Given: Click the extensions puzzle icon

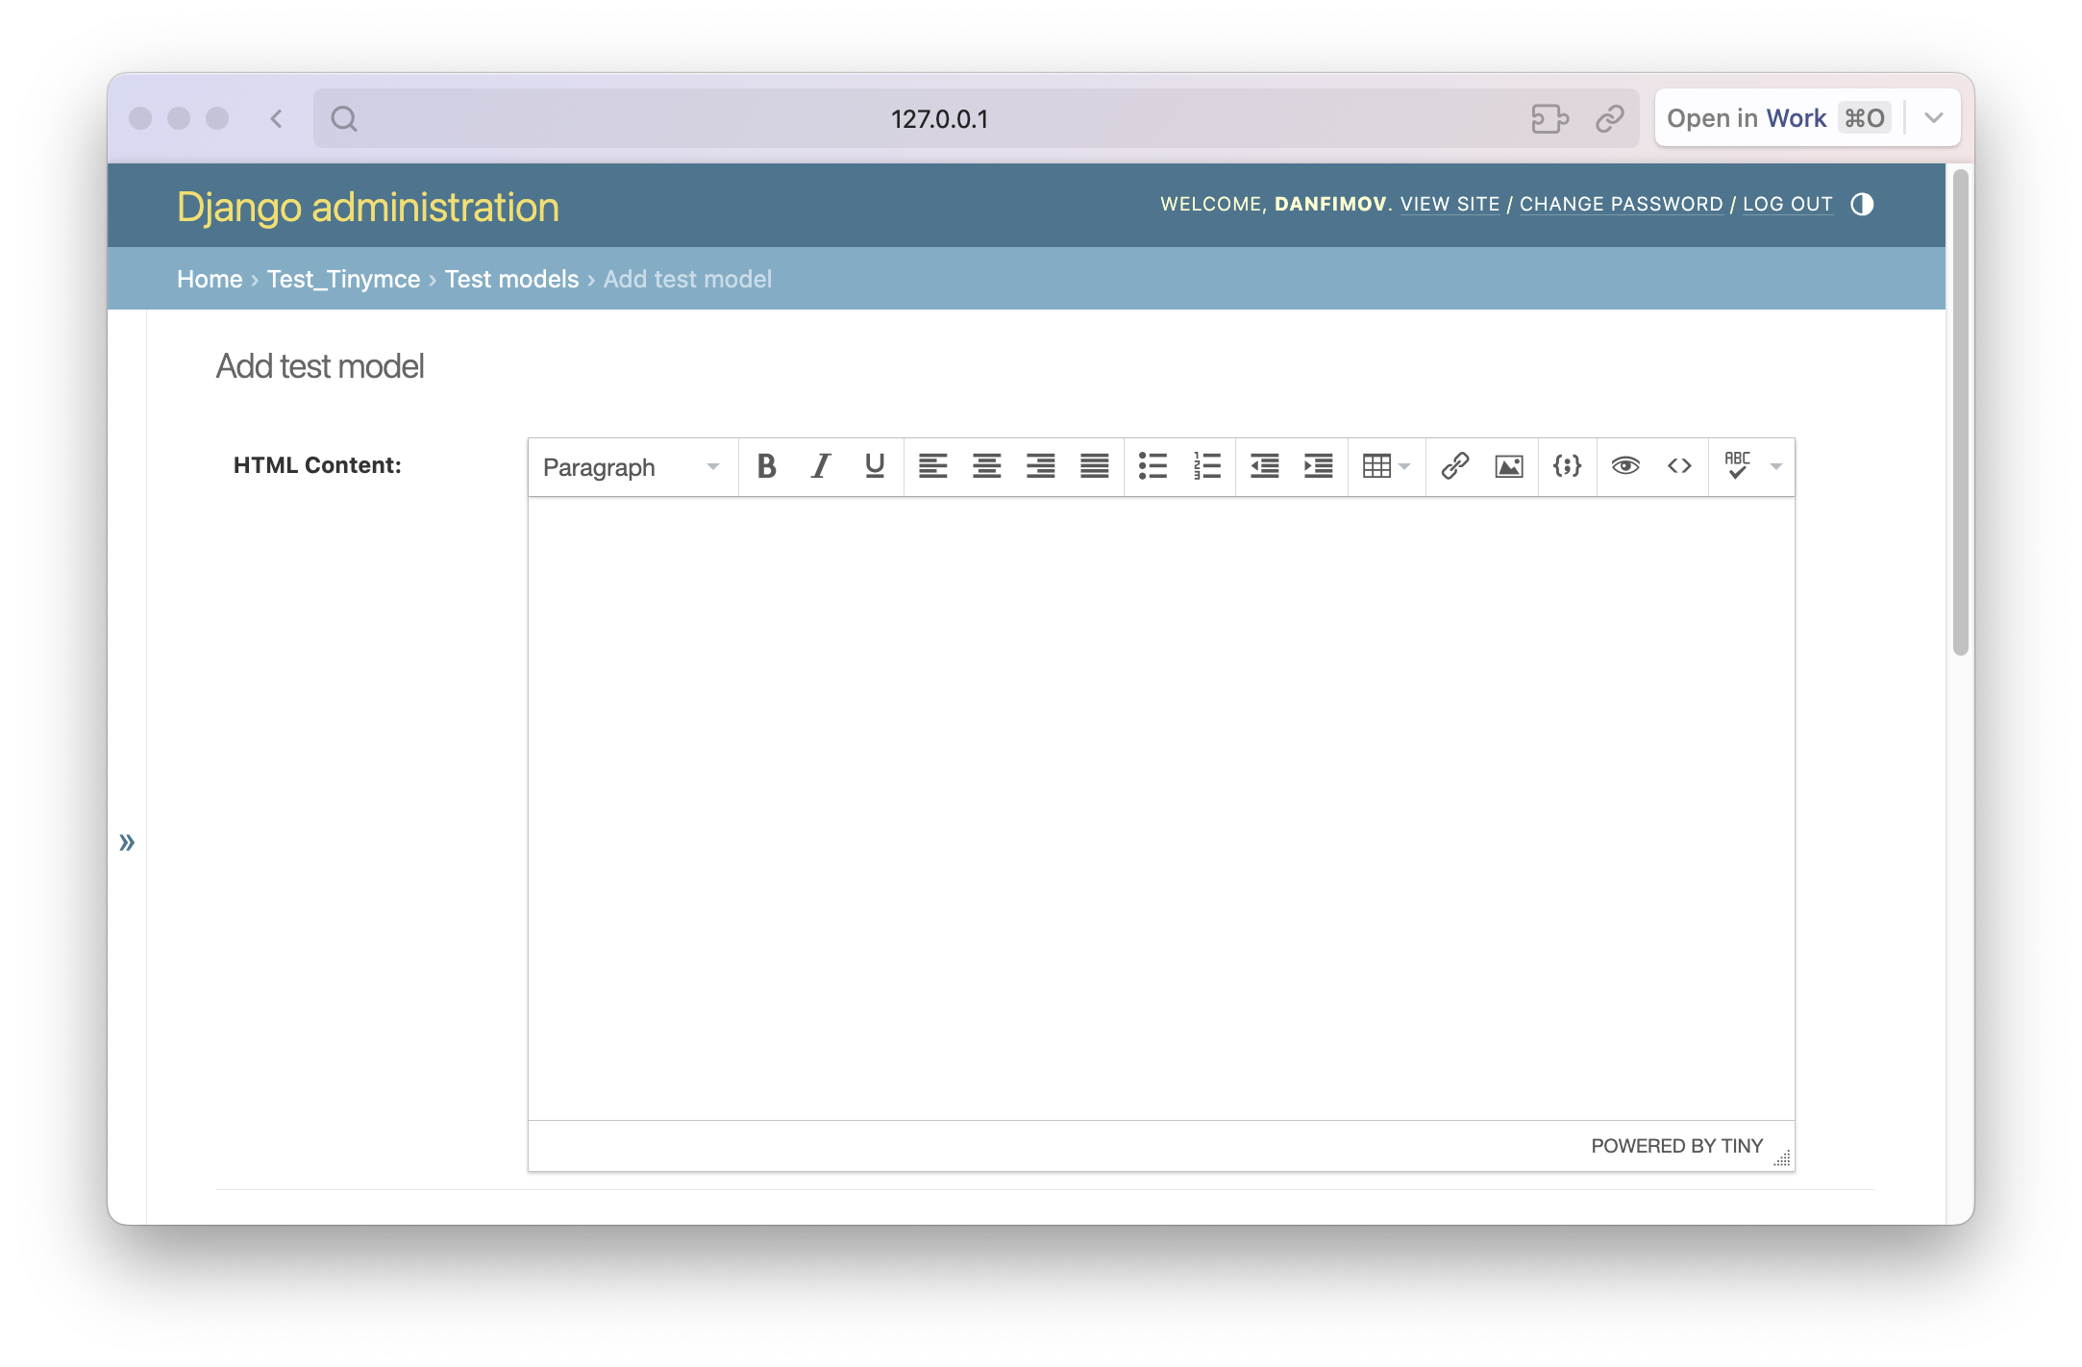Looking at the screenshot, I should tap(1549, 118).
